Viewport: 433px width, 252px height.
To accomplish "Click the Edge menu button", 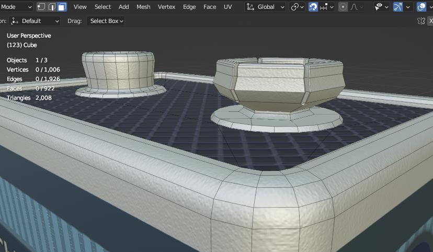I will [x=189, y=7].
